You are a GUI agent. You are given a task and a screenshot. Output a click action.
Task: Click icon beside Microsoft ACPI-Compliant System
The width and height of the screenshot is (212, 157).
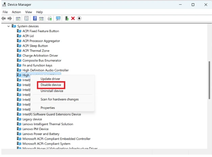(19, 144)
